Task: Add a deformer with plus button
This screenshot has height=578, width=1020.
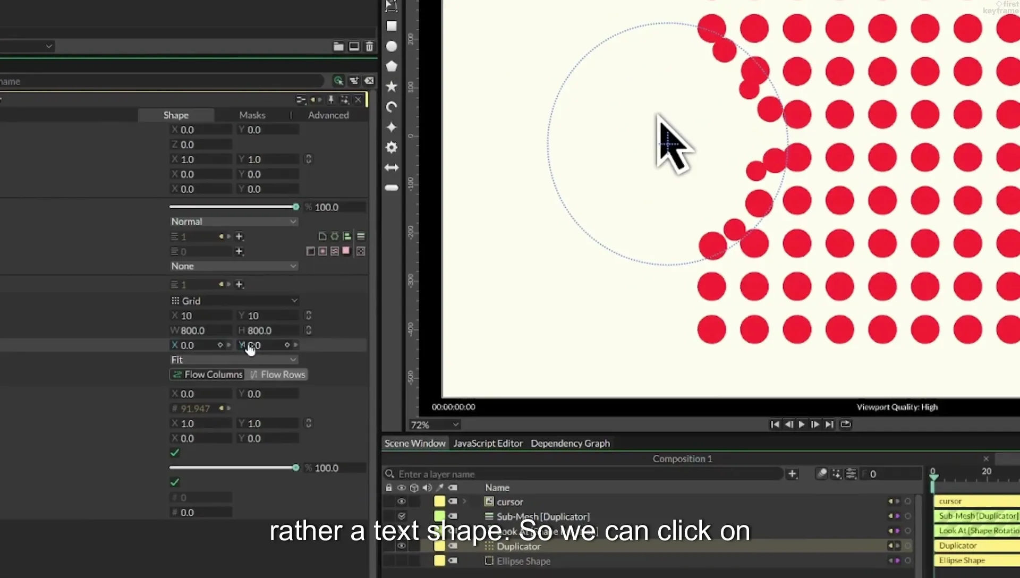Action: click(239, 236)
